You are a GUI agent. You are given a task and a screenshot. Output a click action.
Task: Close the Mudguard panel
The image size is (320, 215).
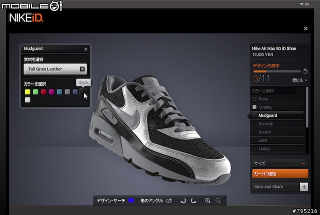tap(85, 49)
